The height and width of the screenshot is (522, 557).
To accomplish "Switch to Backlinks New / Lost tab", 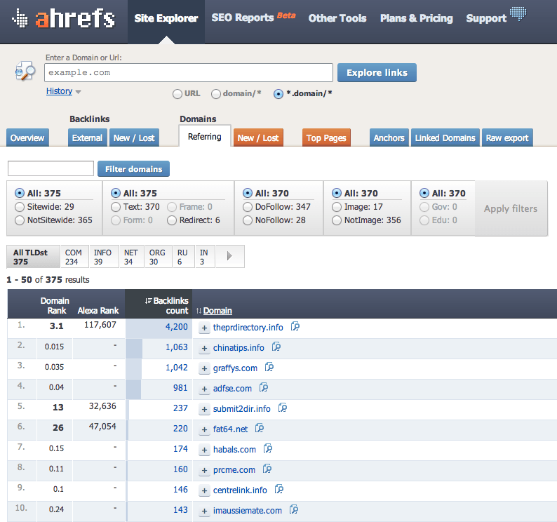I will [134, 138].
